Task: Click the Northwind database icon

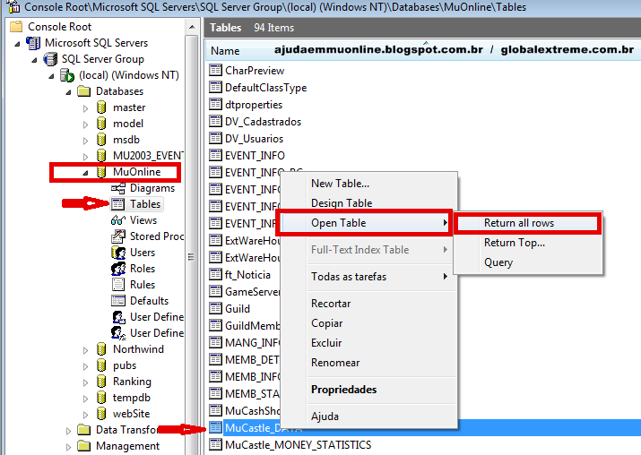Action: [101, 349]
